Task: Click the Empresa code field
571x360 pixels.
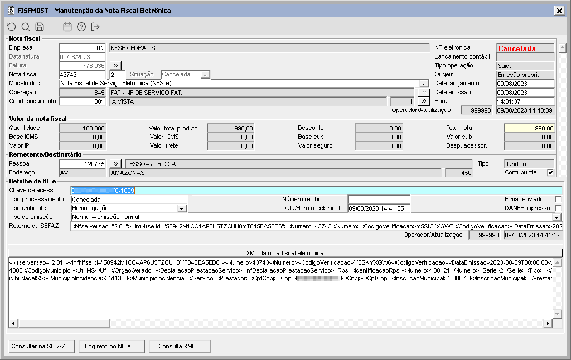Action: pos(83,48)
